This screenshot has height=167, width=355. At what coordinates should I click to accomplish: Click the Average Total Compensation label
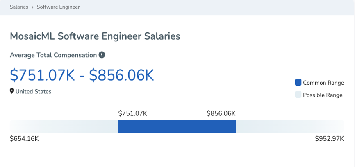pyautogui.click(x=53, y=55)
